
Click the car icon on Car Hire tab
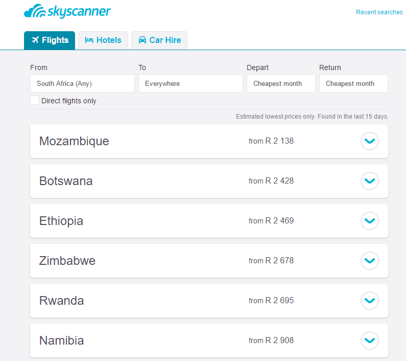142,40
